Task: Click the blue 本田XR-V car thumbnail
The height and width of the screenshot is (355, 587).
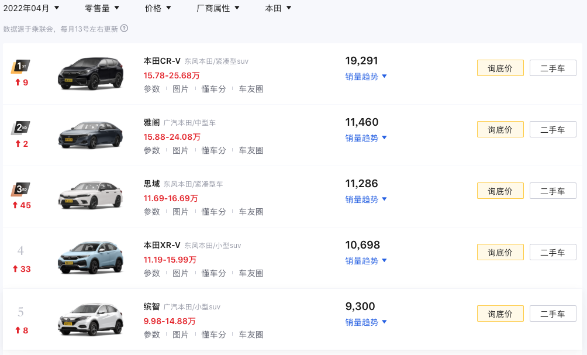Action: (91, 258)
